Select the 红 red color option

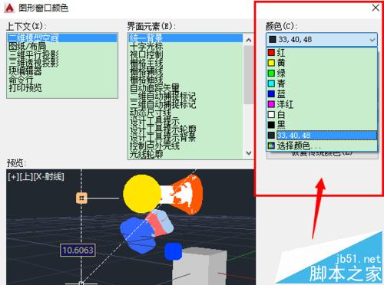pos(322,52)
